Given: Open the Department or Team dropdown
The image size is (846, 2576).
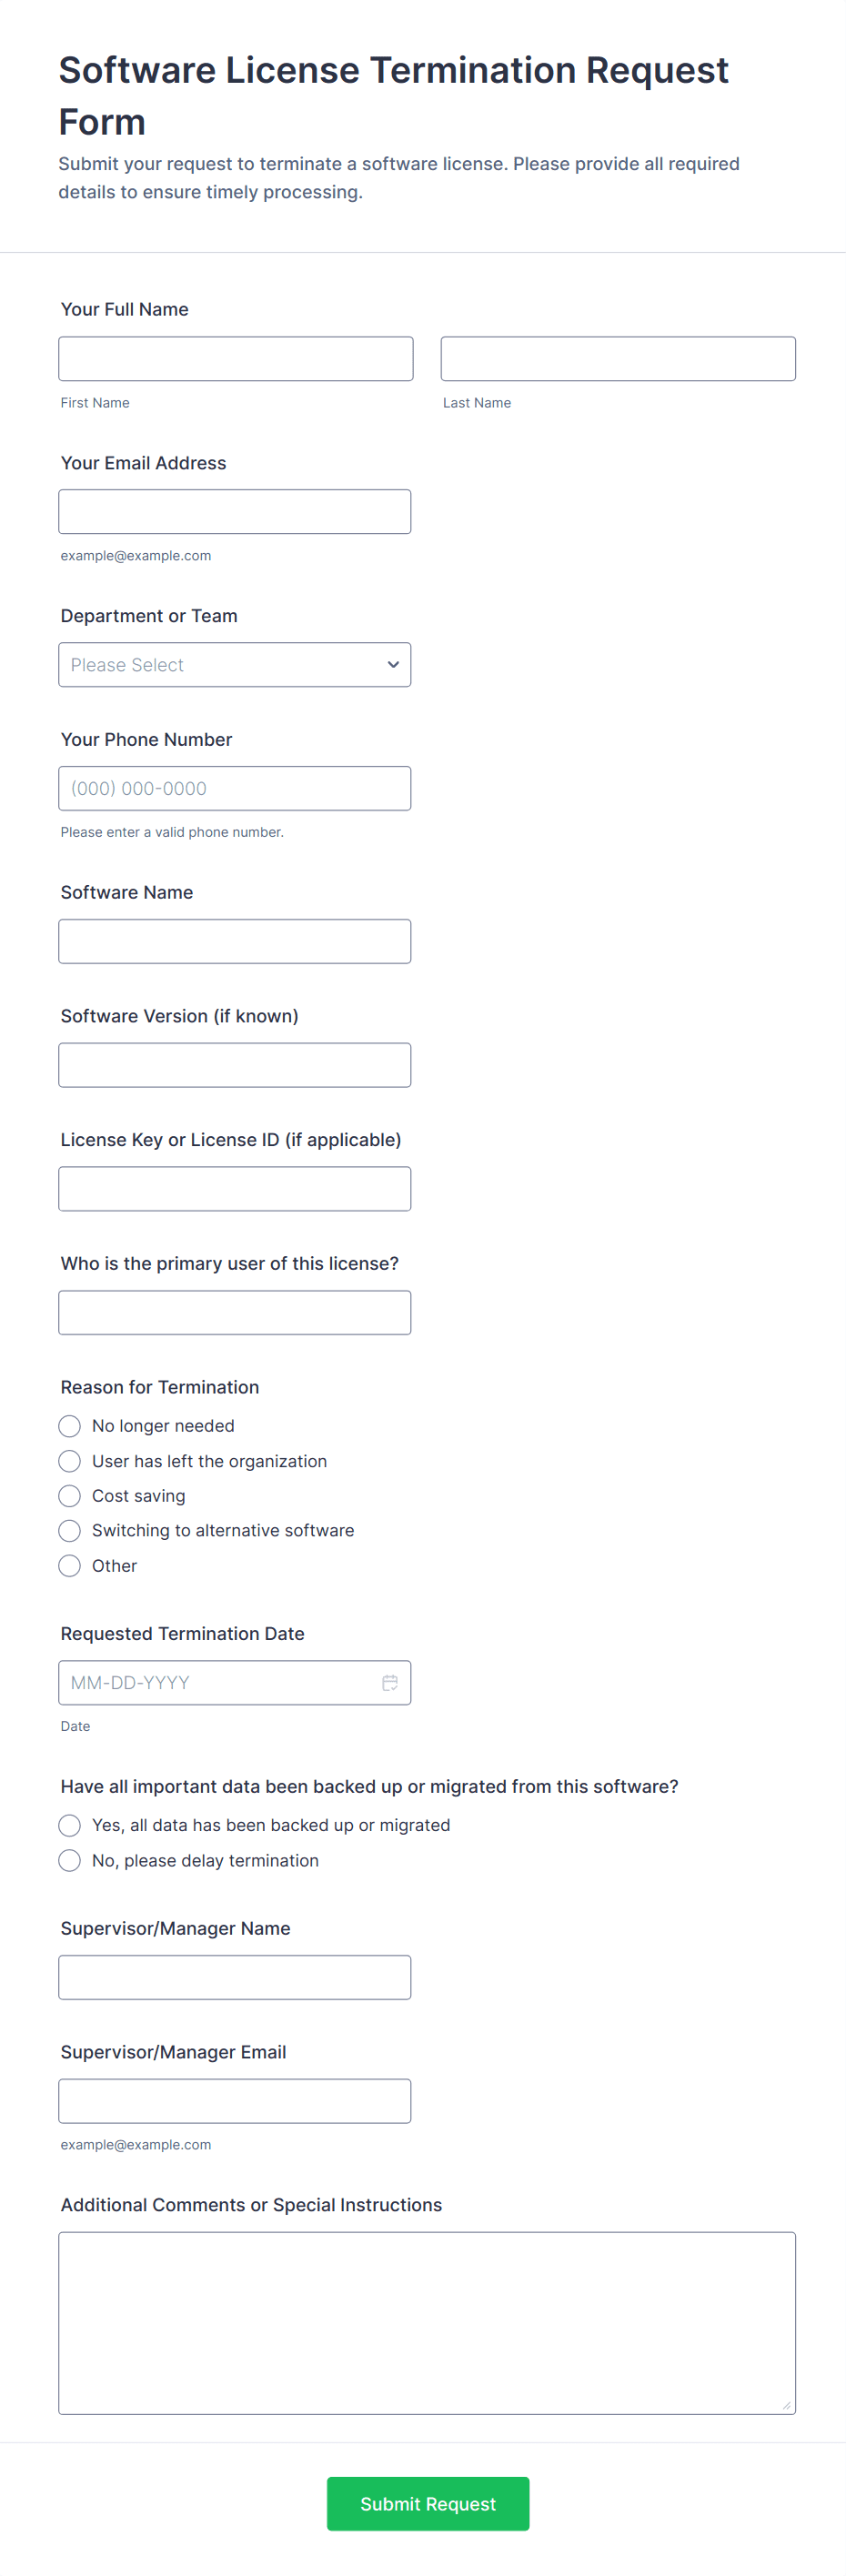Looking at the screenshot, I should pos(234,665).
